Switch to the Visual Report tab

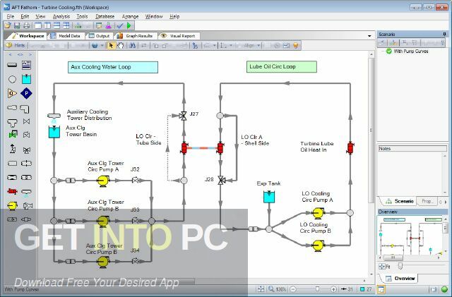(x=179, y=36)
